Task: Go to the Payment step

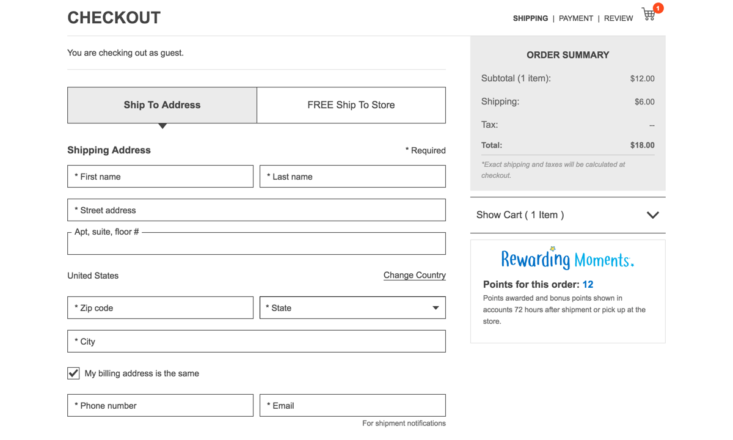Action: click(575, 18)
